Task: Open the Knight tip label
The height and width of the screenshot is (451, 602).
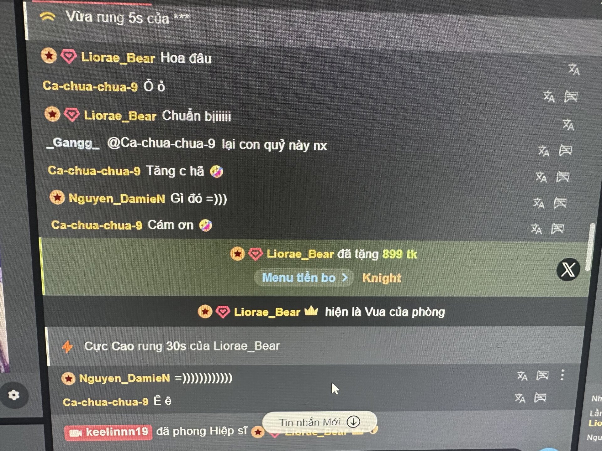Action: 382,278
